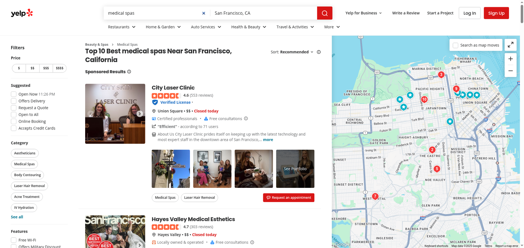Expand the Travel & Activities menu
Screen dimensions: 524x248
coord(295,27)
